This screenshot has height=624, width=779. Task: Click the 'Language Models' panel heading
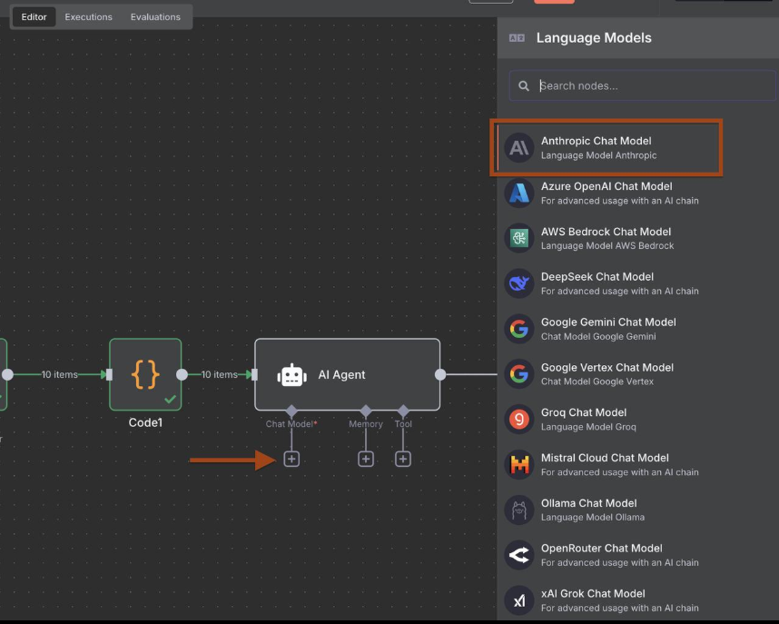594,38
